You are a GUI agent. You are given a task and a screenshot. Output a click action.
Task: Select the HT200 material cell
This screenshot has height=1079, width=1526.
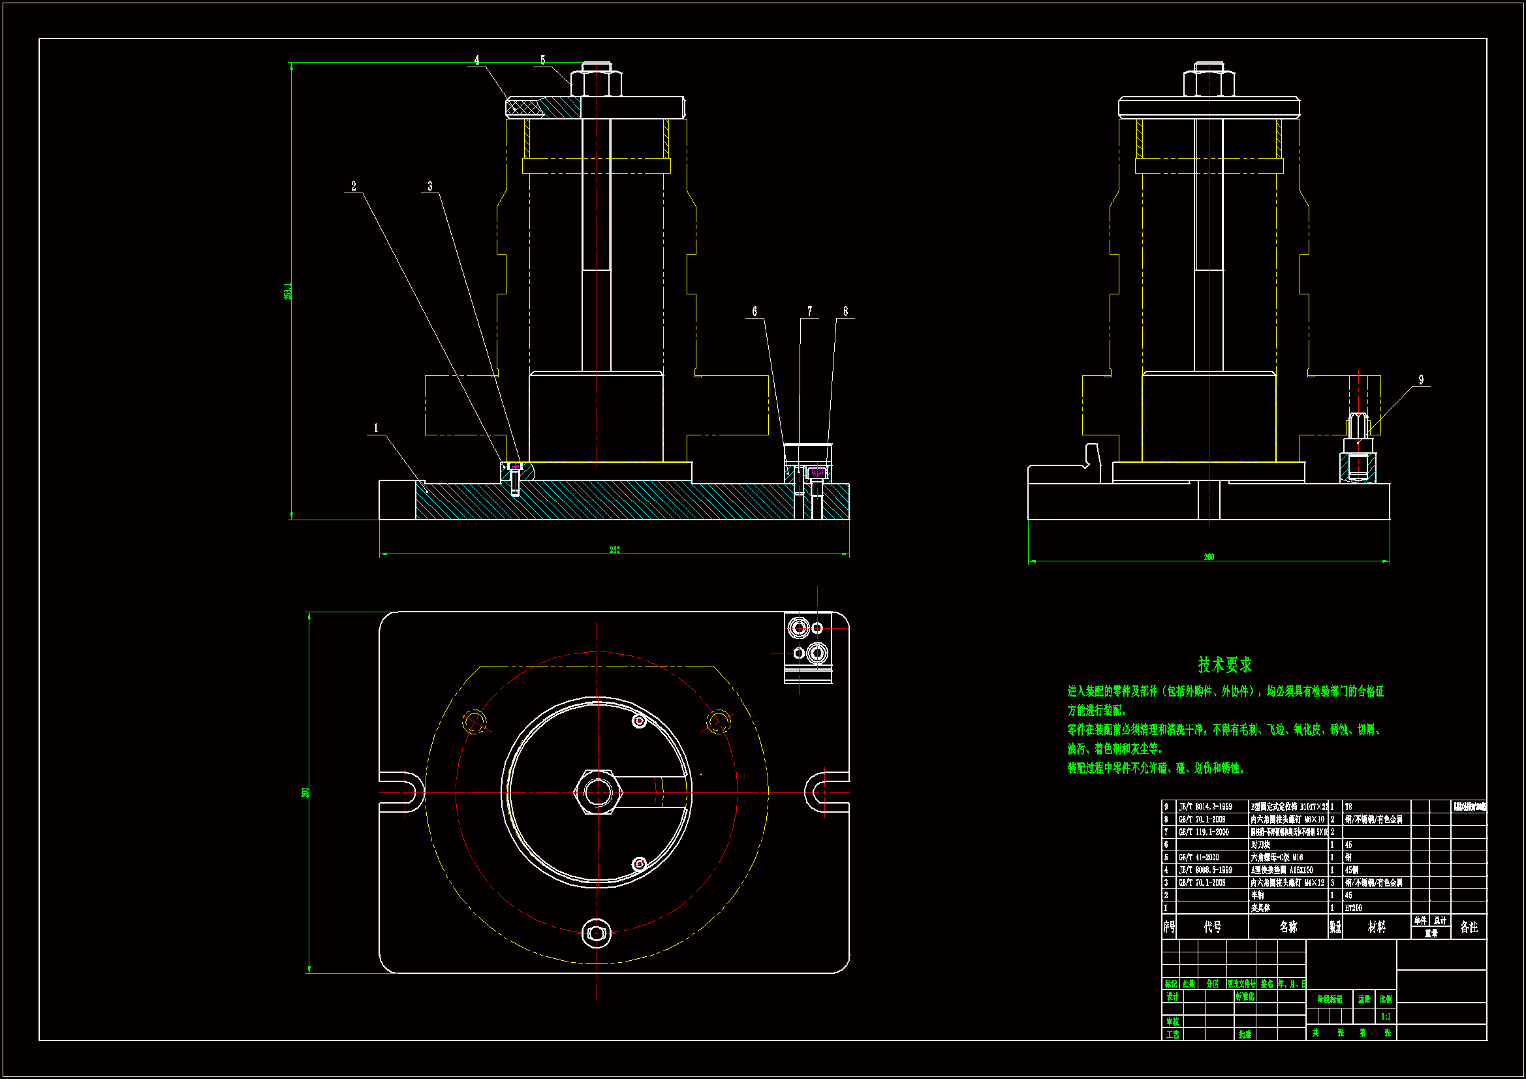point(1354,908)
